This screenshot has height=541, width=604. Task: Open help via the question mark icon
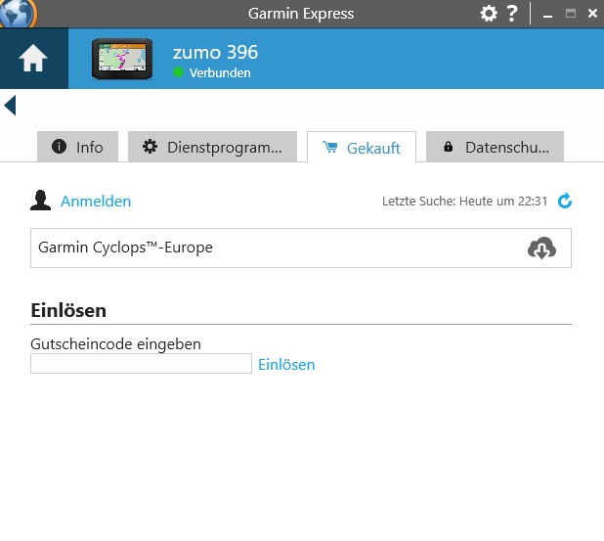512,14
